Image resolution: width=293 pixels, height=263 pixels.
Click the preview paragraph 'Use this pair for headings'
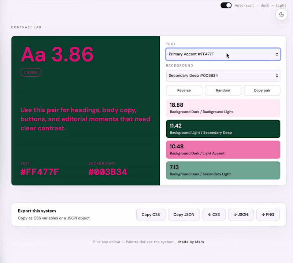85,119
